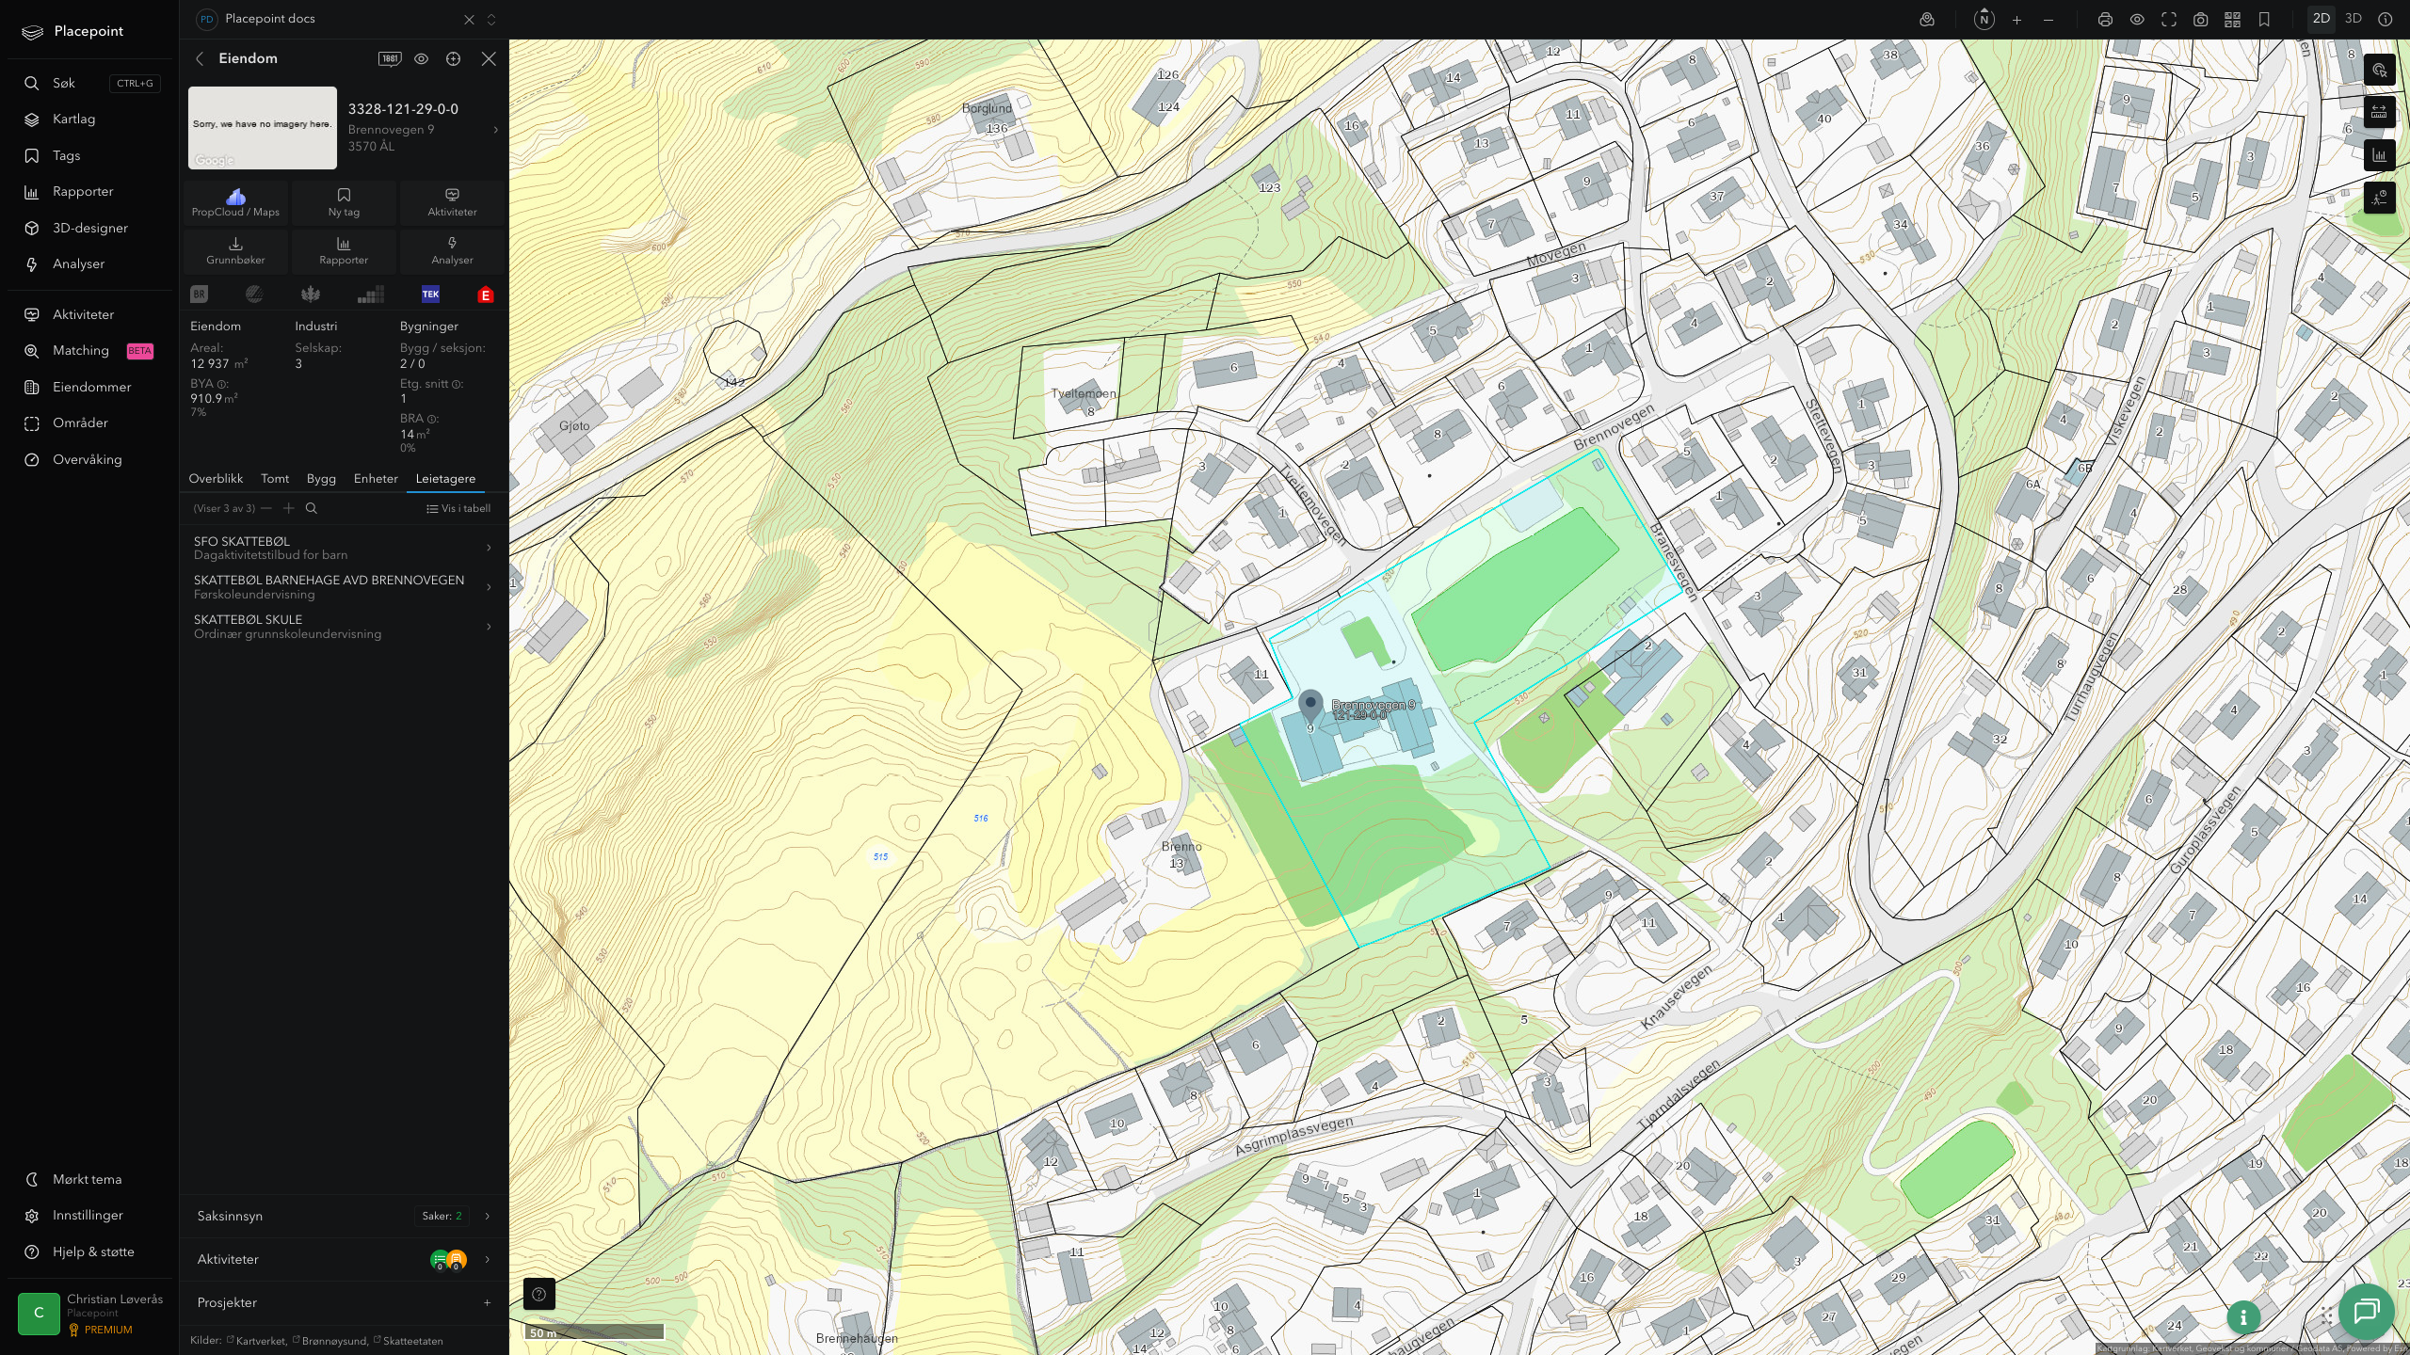Open the basemap gallery grid icon
Image resolution: width=2410 pixels, height=1355 pixels.
point(2232,19)
